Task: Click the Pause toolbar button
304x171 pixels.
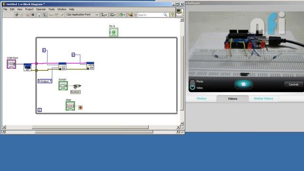Action: (33, 15)
